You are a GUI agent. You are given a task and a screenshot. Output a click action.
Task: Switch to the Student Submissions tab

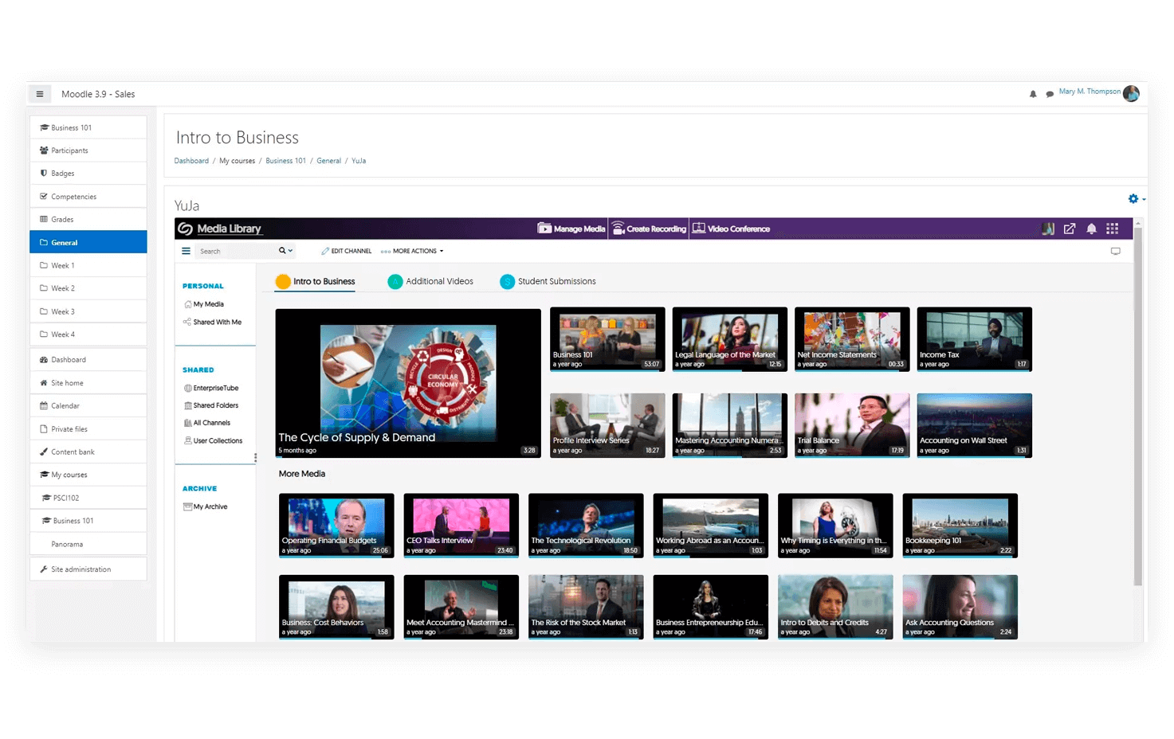coord(548,281)
